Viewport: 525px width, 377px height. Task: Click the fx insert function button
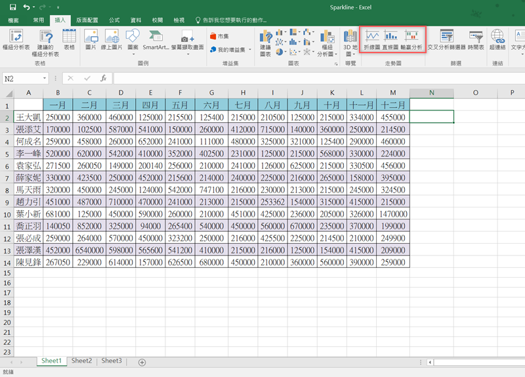pos(103,78)
